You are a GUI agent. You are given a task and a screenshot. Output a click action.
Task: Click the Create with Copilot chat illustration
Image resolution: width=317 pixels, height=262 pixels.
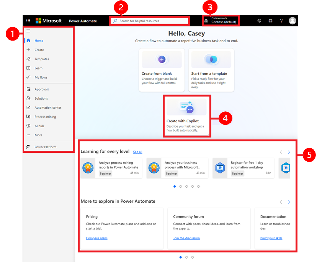click(186, 107)
